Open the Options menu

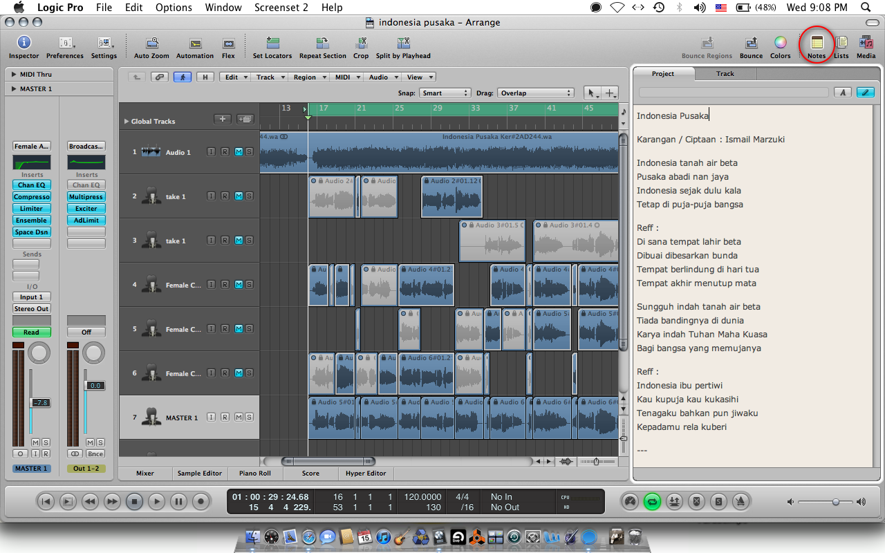pos(174,8)
